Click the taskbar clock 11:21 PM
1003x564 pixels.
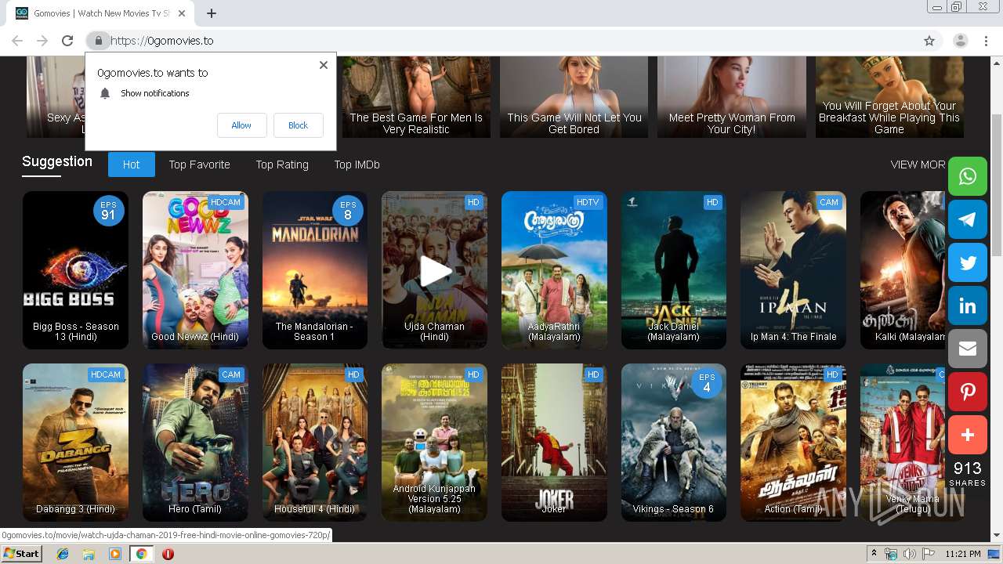(x=963, y=554)
